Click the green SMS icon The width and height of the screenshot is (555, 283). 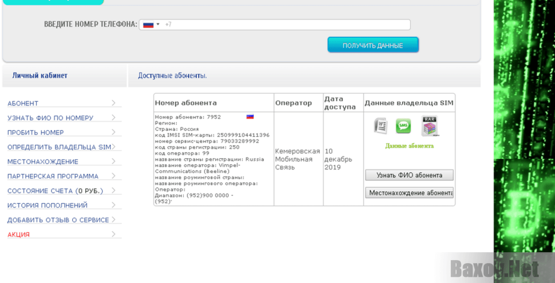coord(403,126)
